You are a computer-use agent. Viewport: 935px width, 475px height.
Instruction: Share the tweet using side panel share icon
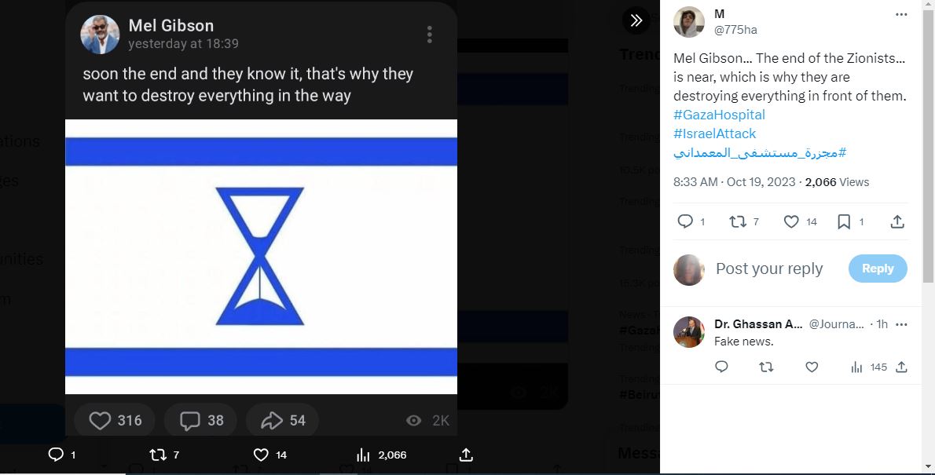coord(897,222)
